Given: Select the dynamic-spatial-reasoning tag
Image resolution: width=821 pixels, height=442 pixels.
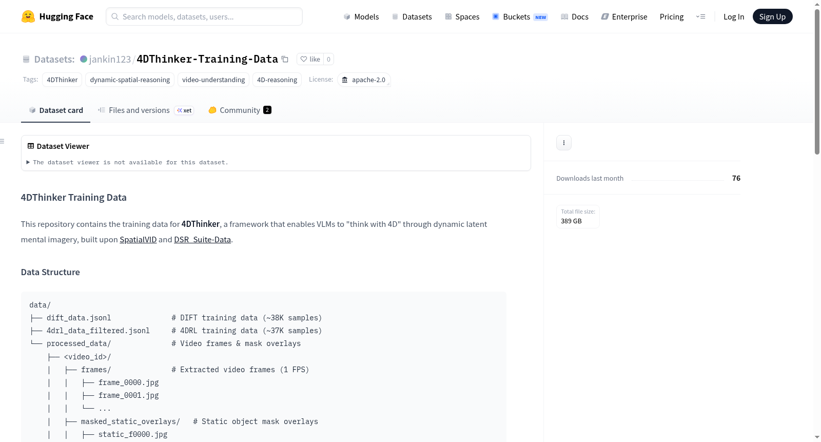Looking at the screenshot, I should [130, 80].
